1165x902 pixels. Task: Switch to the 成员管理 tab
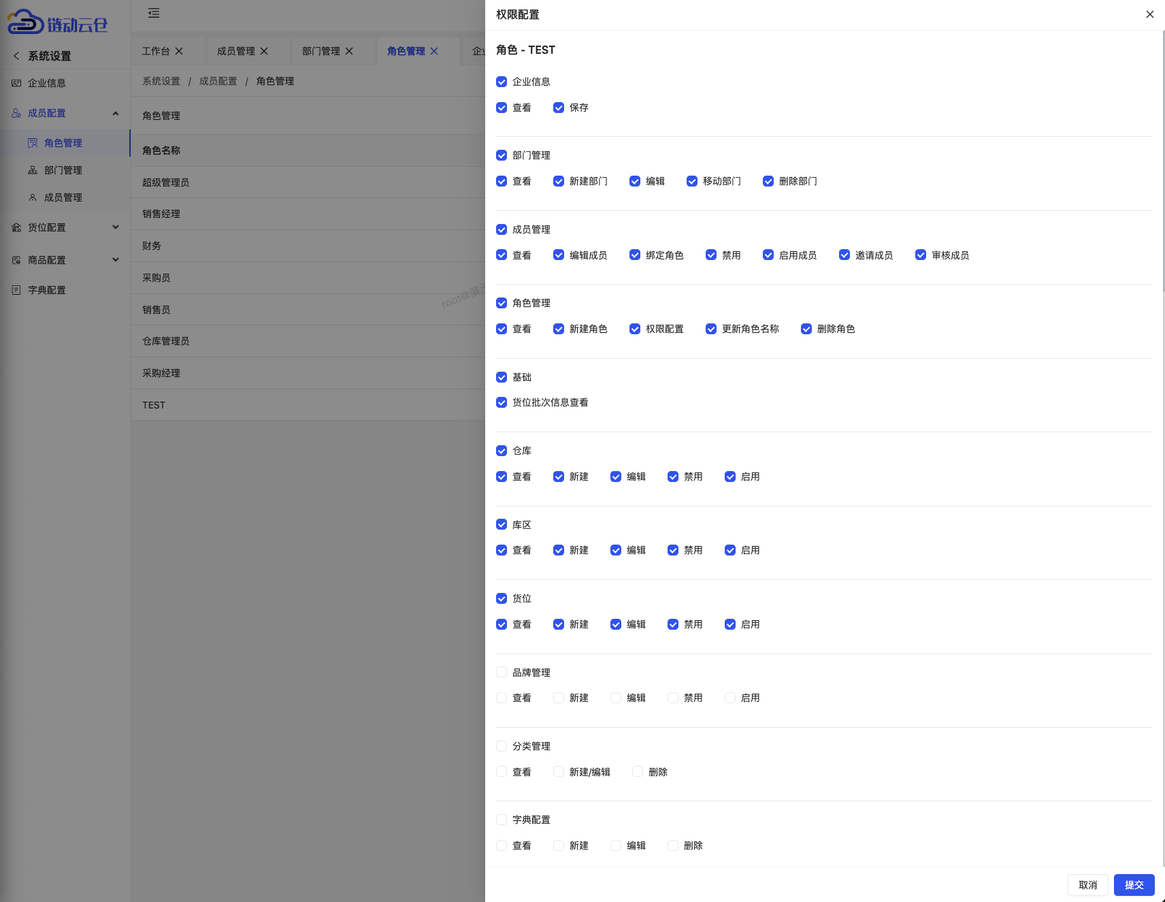[x=235, y=51]
